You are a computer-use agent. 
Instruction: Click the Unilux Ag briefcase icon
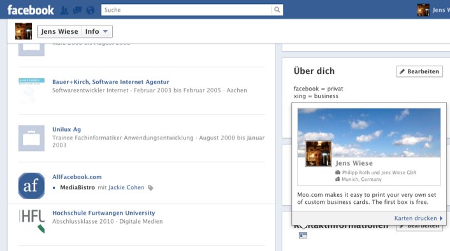[x=32, y=138]
